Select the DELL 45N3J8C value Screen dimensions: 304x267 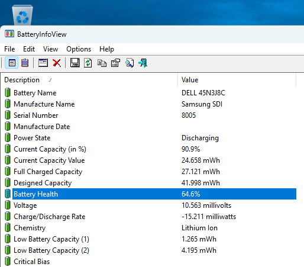coord(203,93)
